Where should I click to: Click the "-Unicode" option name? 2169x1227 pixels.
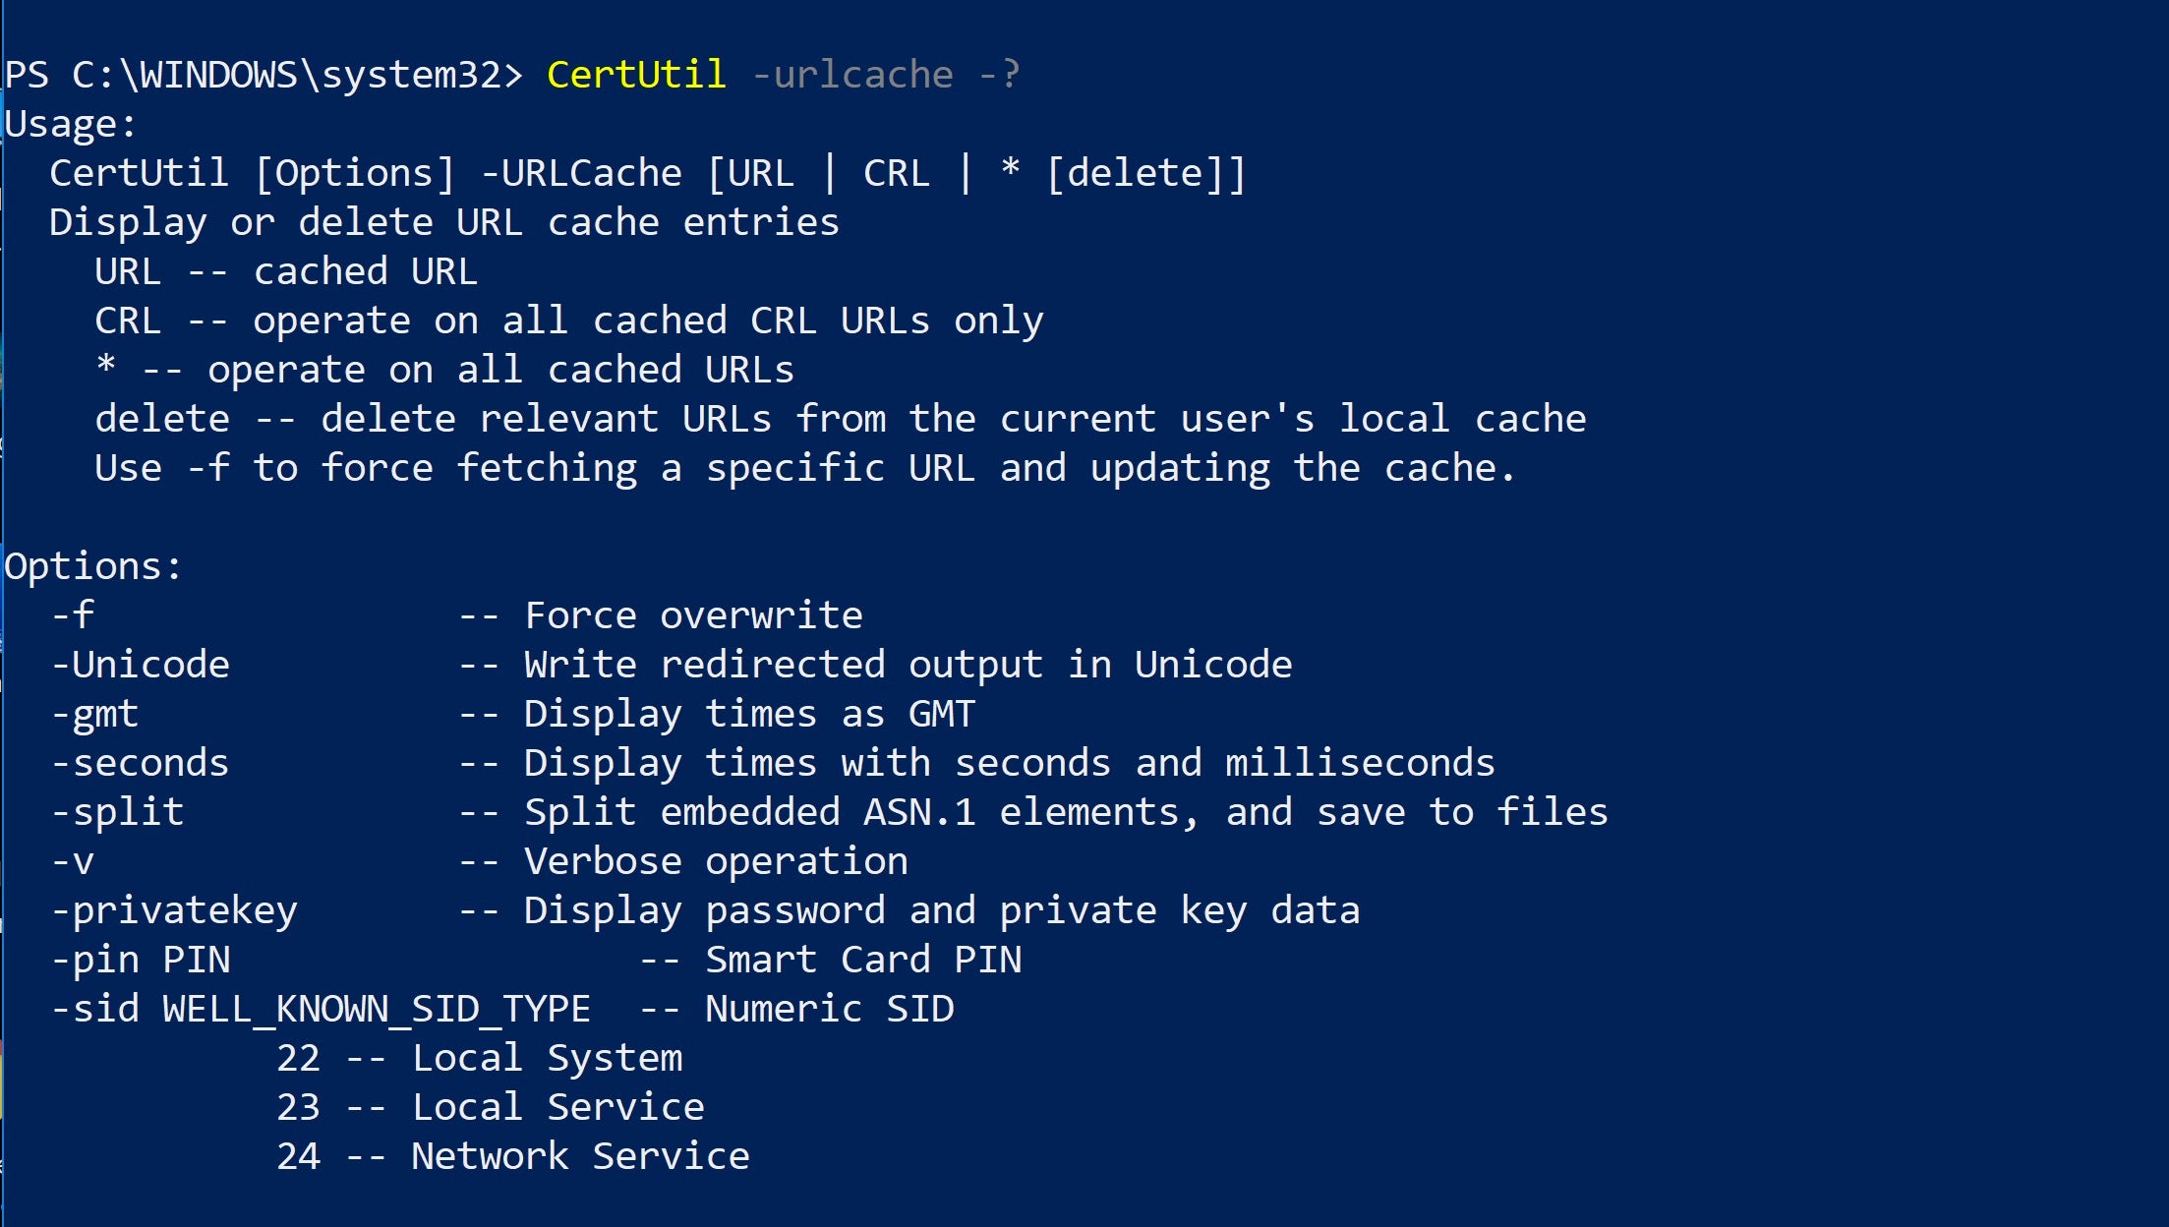[141, 665]
